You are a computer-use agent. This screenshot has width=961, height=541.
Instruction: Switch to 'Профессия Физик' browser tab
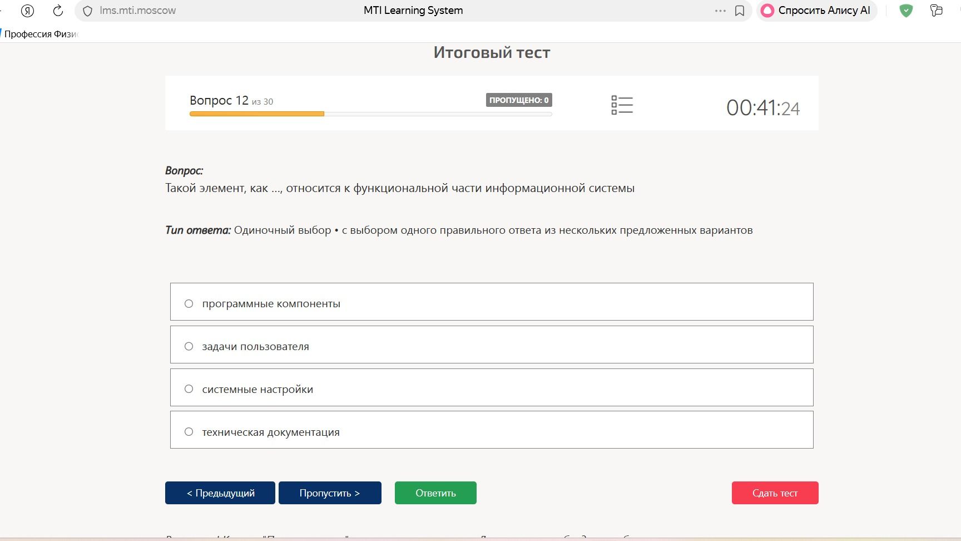coord(40,34)
